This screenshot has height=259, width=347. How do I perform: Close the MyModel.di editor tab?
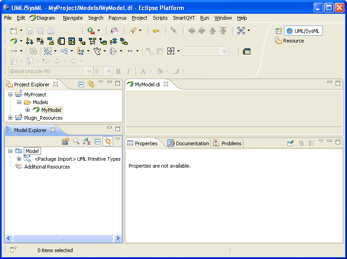(166, 84)
